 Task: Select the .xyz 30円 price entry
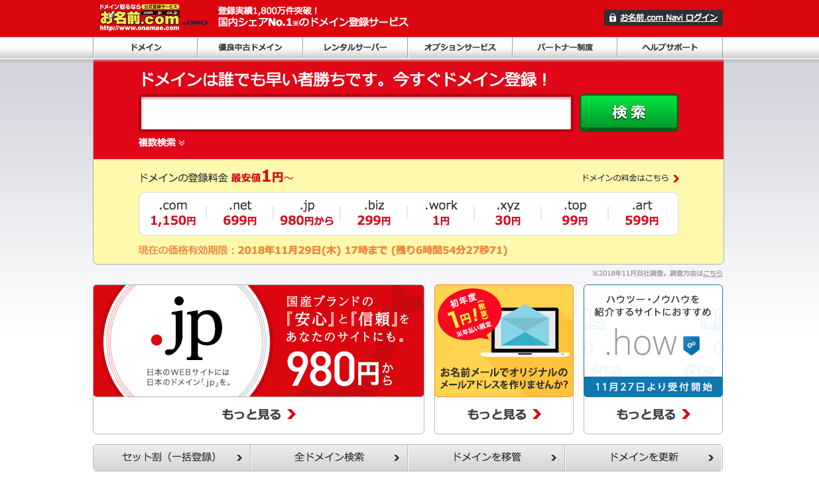[508, 213]
